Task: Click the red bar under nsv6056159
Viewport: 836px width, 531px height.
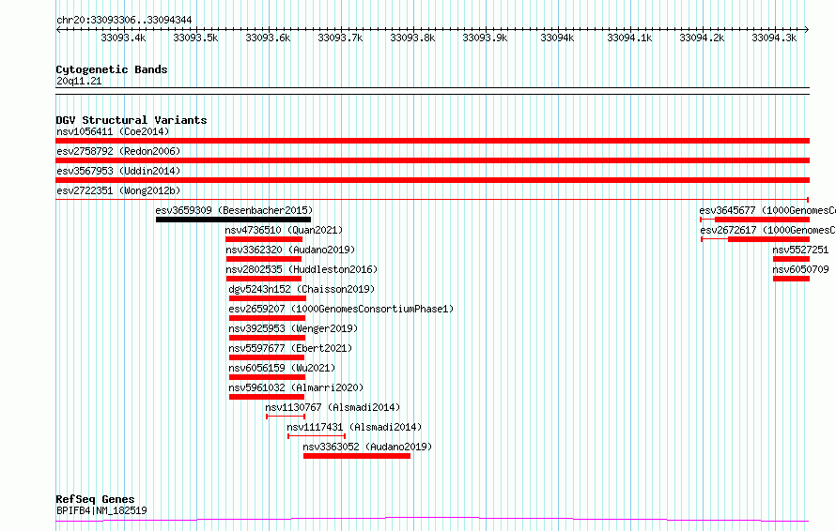Action: 267,377
